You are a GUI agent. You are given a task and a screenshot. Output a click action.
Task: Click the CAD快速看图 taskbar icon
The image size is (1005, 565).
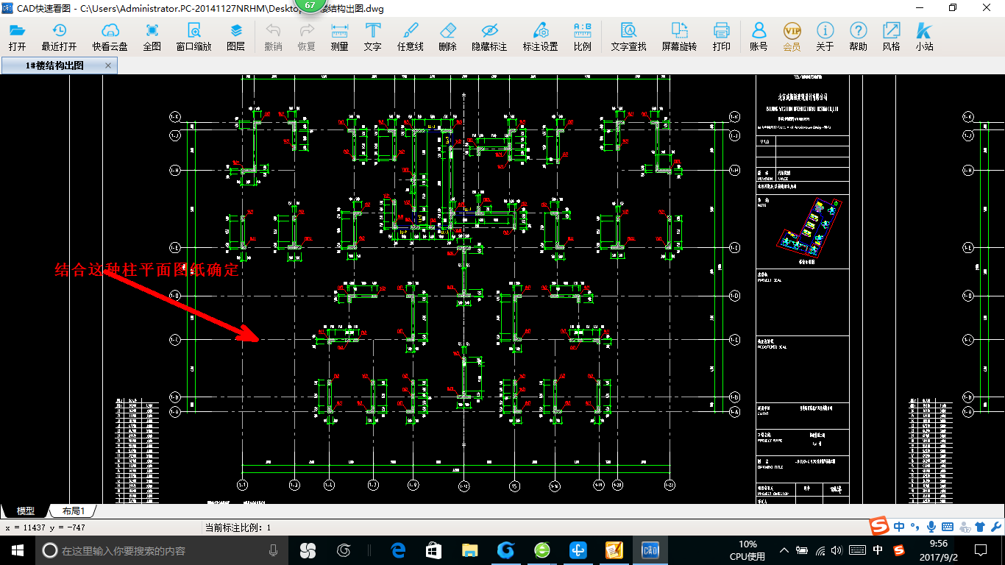click(650, 550)
